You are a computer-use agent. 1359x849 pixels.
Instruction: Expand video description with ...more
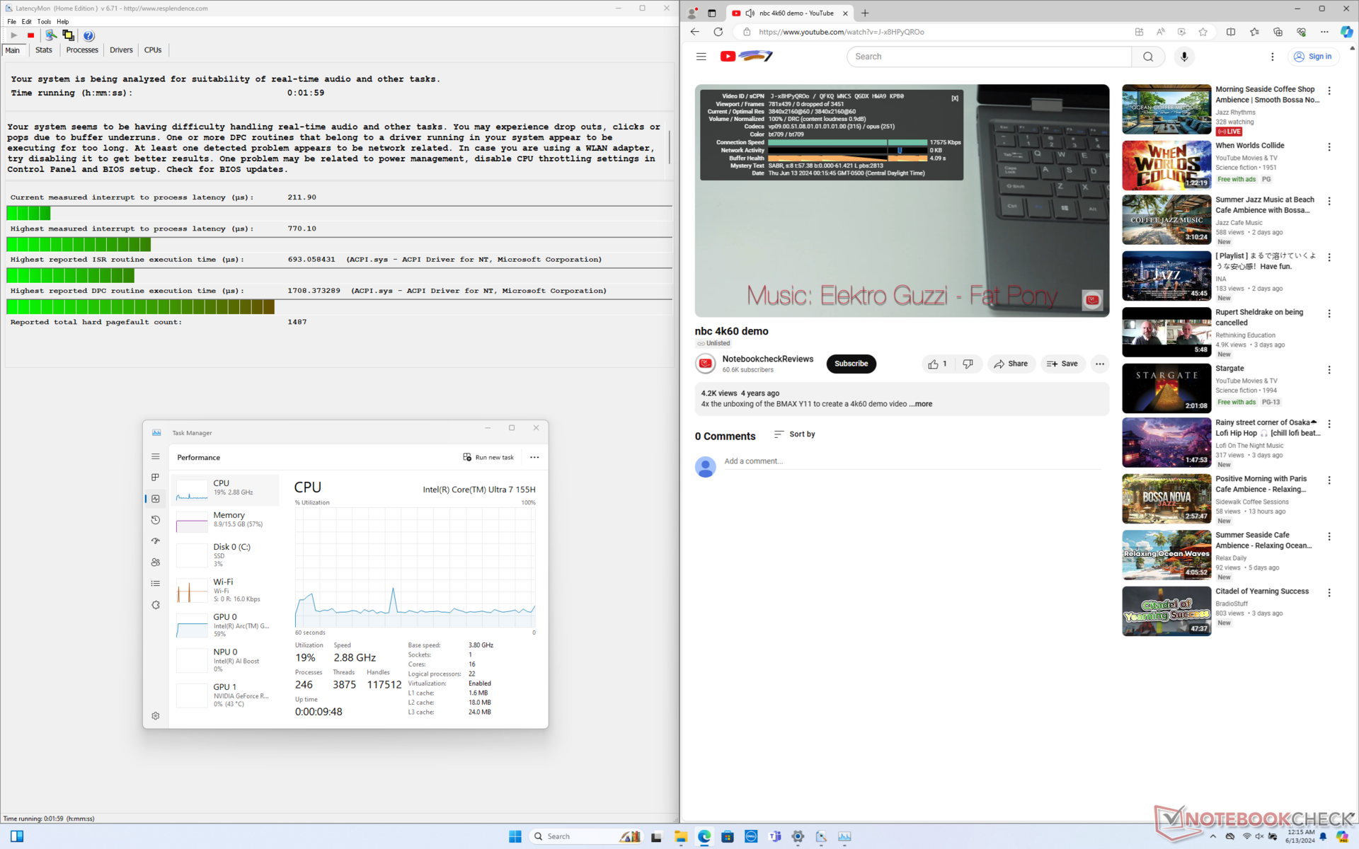921,404
